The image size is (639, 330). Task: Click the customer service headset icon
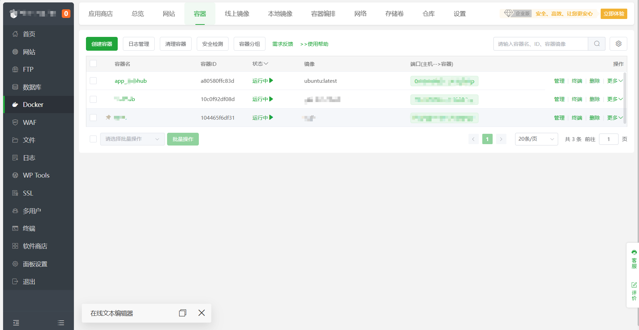[634, 253]
